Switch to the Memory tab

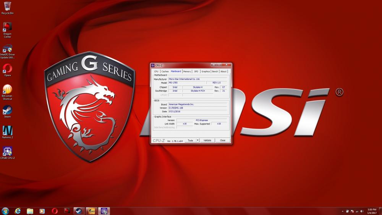coord(187,71)
